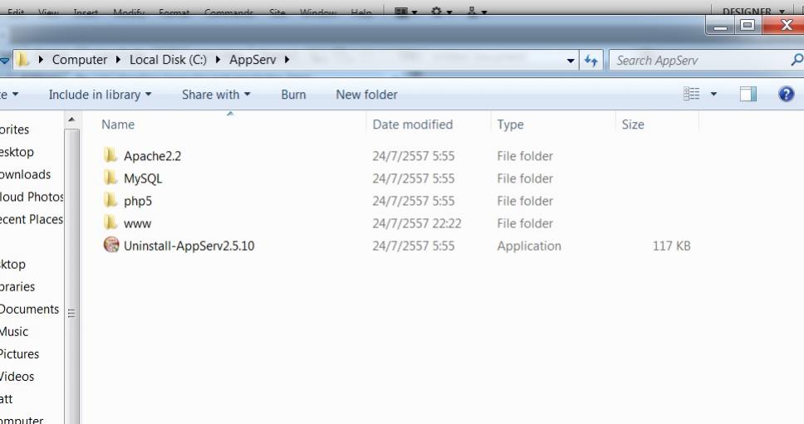Select the MySQL file name

143,178
